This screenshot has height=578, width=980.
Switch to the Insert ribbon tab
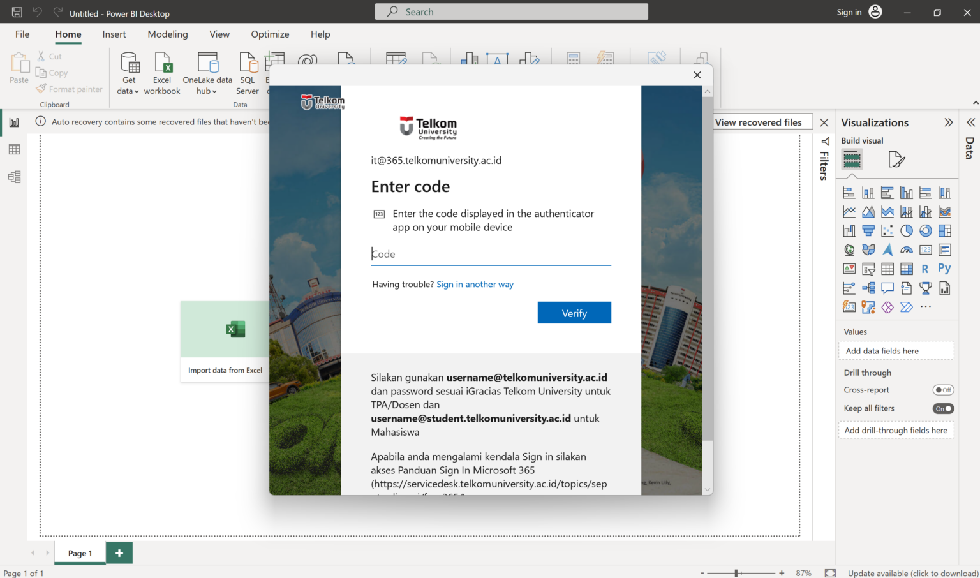[114, 34]
